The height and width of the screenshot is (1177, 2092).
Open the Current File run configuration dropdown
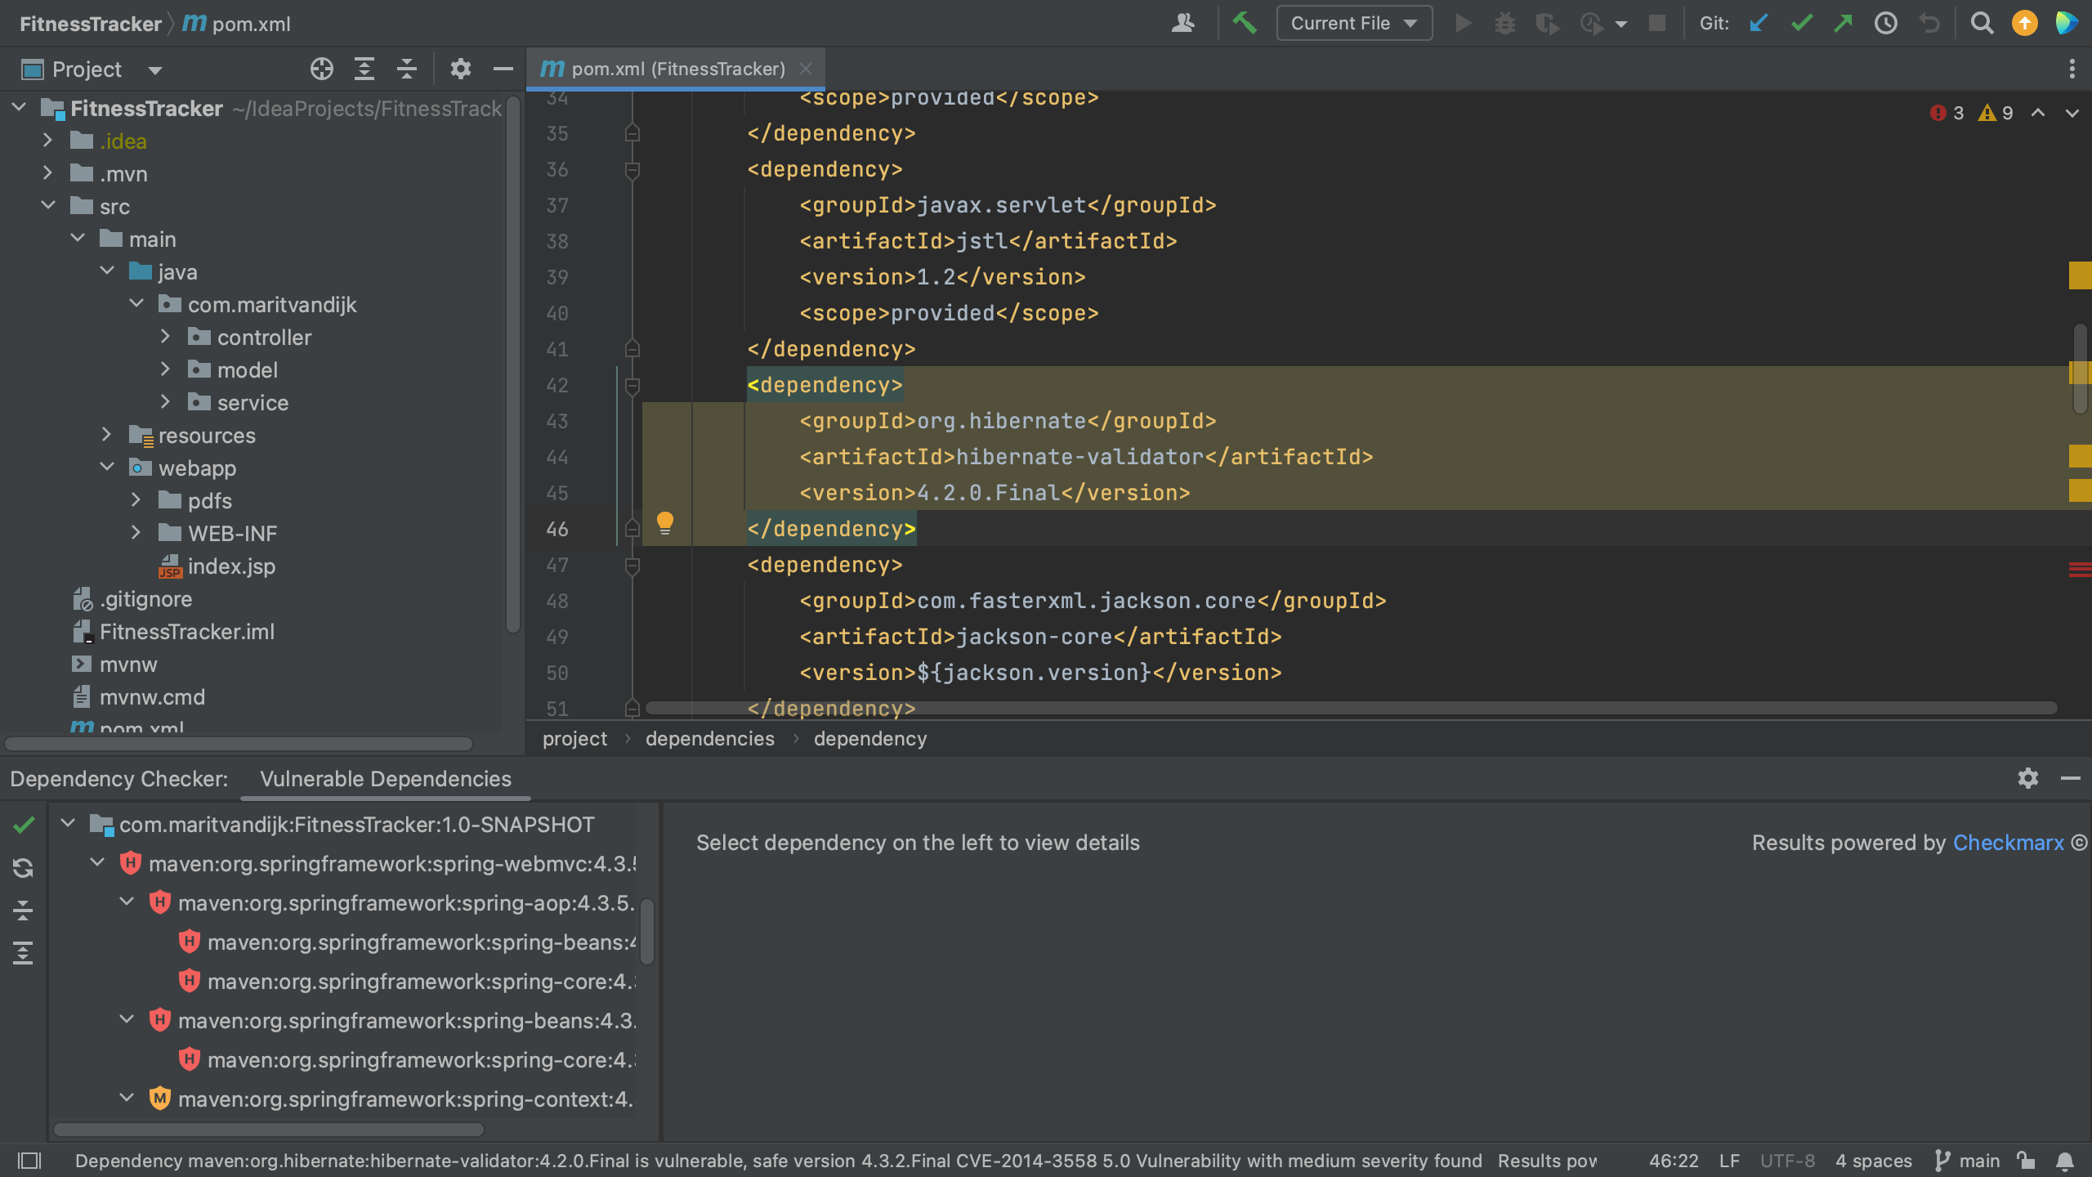1352,23
